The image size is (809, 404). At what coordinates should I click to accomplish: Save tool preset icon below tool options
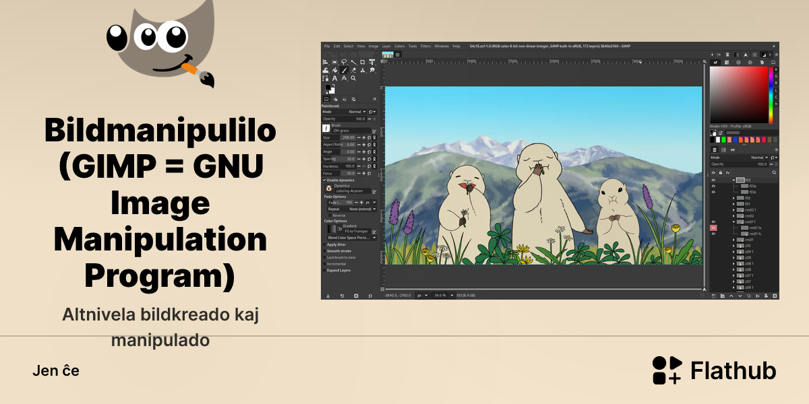tap(328, 296)
